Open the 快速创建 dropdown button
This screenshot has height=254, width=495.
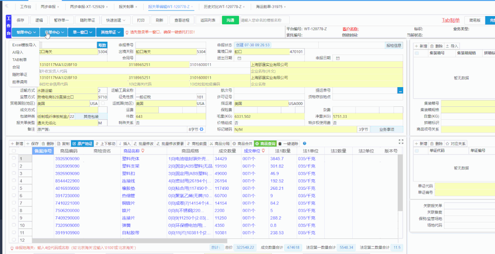pos(116,20)
